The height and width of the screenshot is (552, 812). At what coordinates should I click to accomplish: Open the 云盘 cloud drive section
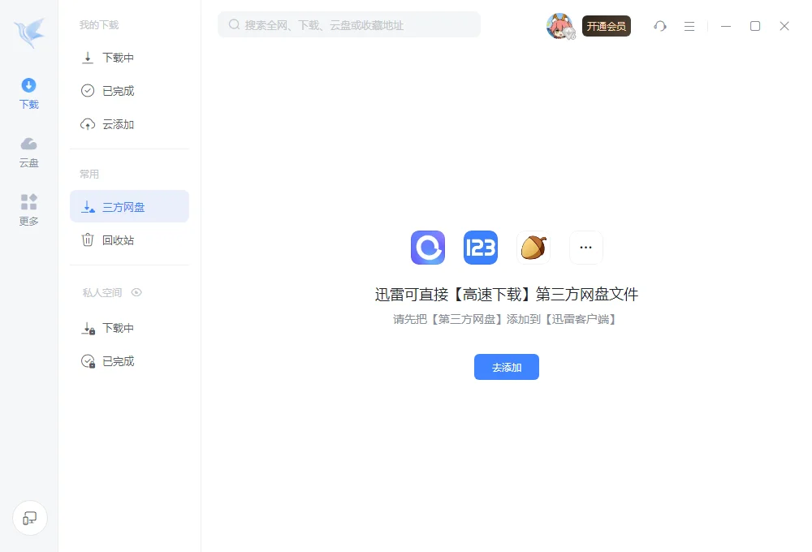[29, 153]
